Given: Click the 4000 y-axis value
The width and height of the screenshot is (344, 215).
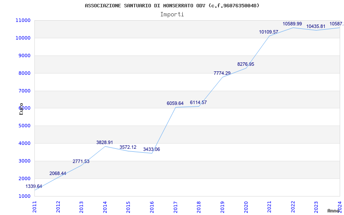Looking at the screenshot, I should point(25,144).
